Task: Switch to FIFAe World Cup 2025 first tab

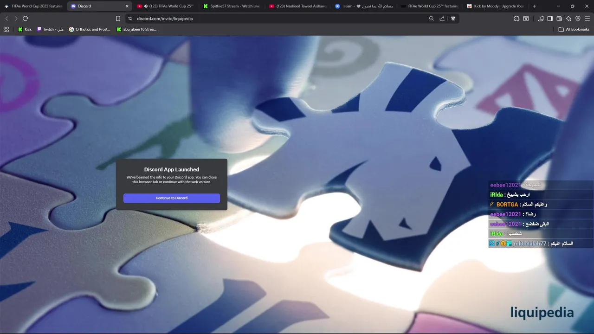Action: pos(33,6)
